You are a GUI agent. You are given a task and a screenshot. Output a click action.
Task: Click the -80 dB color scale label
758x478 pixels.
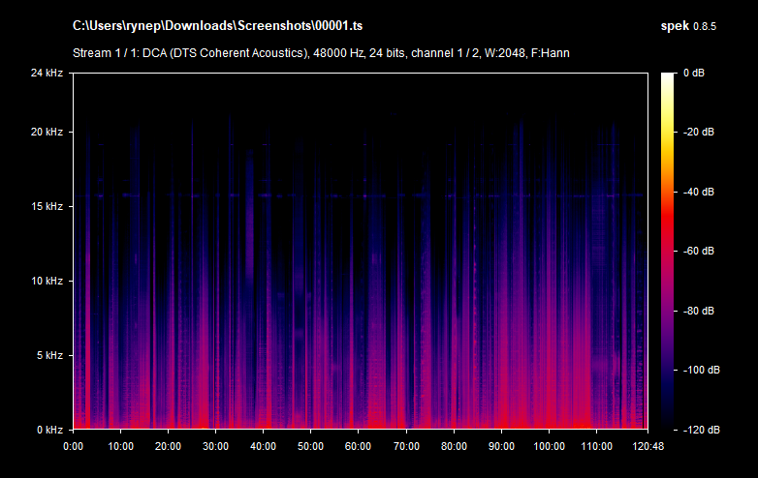pos(699,311)
